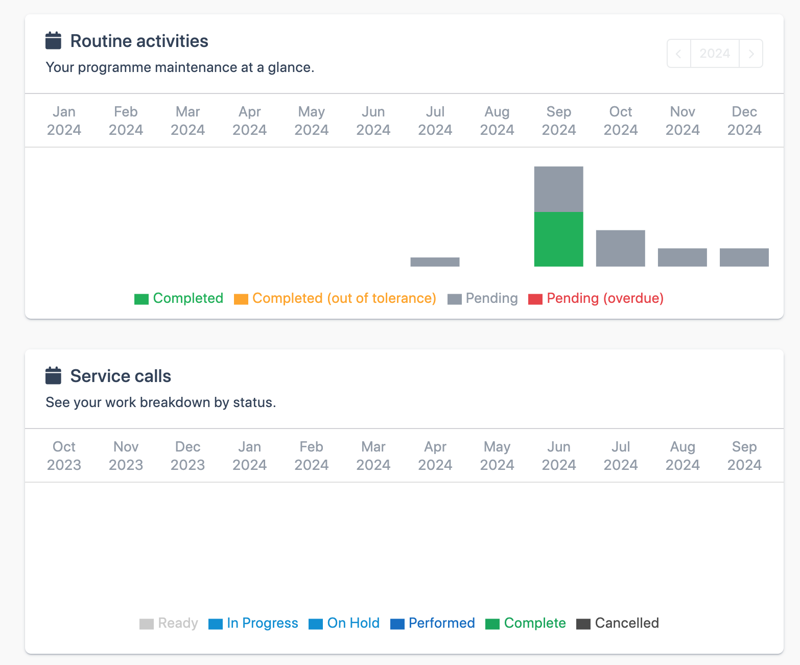Click the red Pending (overdue) legend marker
Viewport: 800px width, 665px height.
click(535, 298)
